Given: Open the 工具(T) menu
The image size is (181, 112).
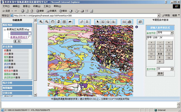Looking at the screenshot, I should [x=47, y=6].
